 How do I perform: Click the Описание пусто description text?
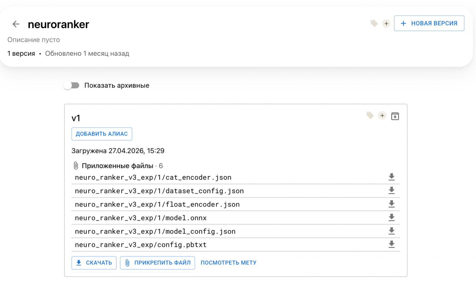[34, 40]
